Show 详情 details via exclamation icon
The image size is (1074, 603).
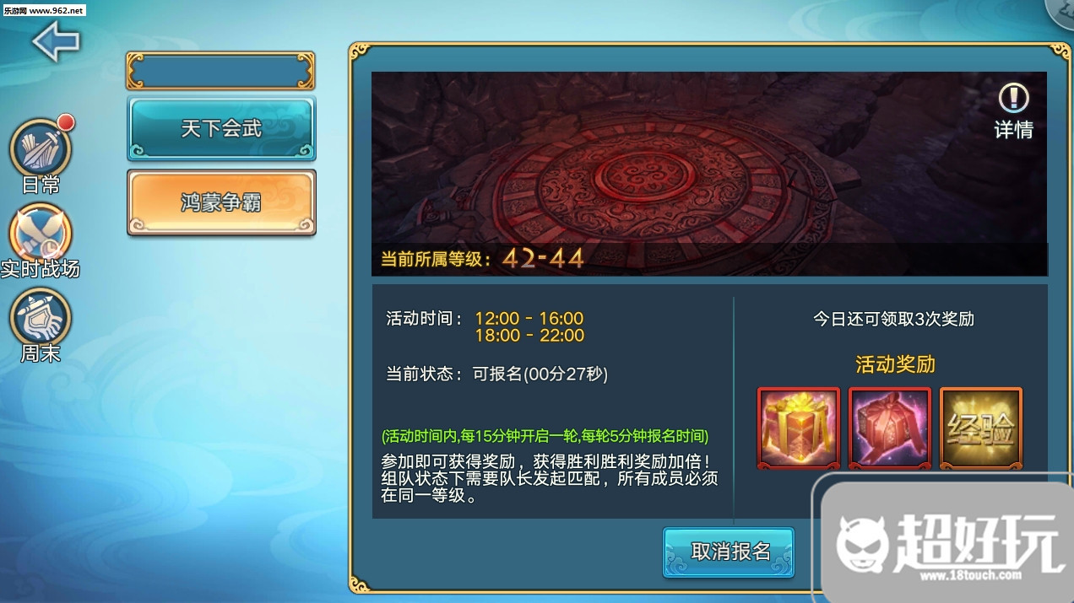pyautogui.click(x=1013, y=111)
